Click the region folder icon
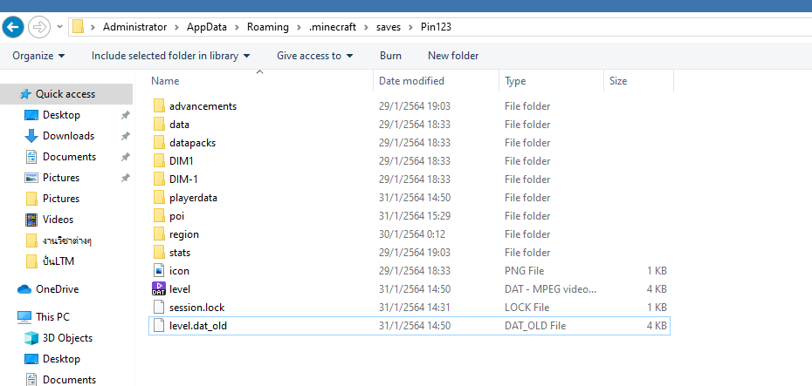Screen dimensions: 812x386 point(159,234)
